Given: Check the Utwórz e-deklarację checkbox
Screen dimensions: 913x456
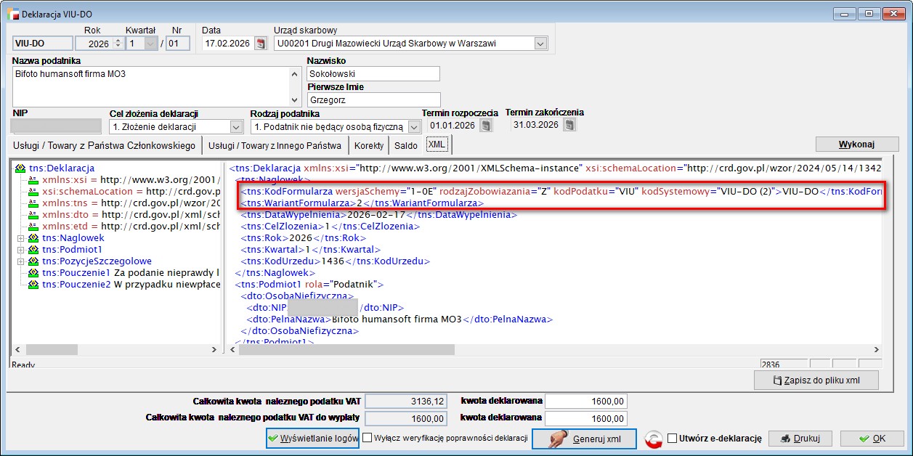Looking at the screenshot, I should coord(673,438).
